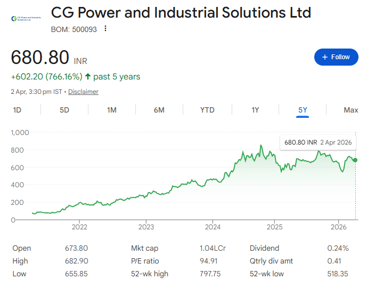The width and height of the screenshot is (367, 287).
Task: Show the Max price history
Action: (x=350, y=110)
